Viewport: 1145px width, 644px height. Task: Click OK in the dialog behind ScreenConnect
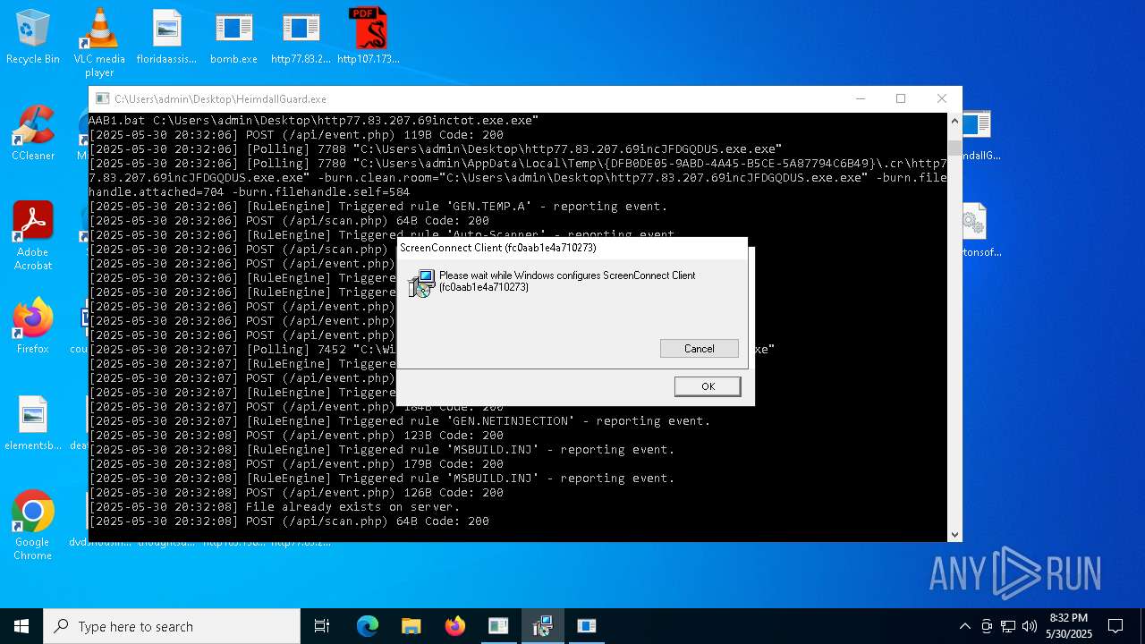pos(708,386)
